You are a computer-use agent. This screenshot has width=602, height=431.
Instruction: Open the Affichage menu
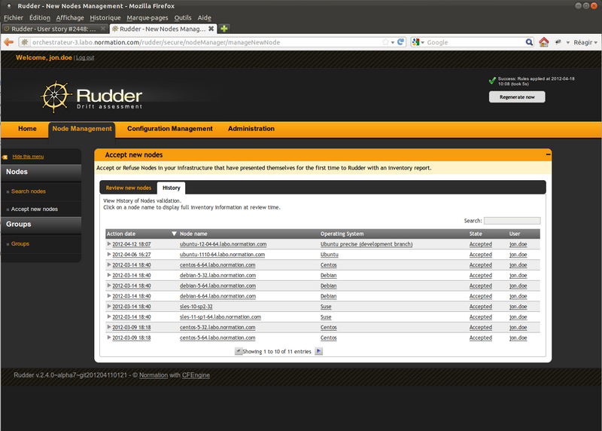click(x=70, y=17)
